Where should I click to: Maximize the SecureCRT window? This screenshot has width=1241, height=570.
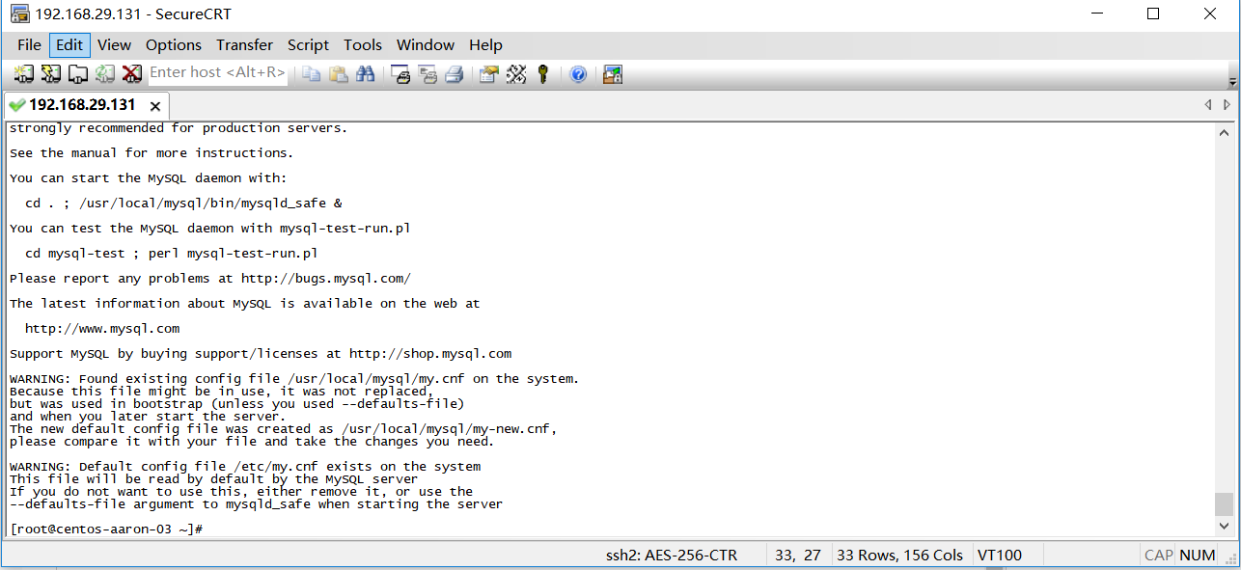coord(1153,14)
